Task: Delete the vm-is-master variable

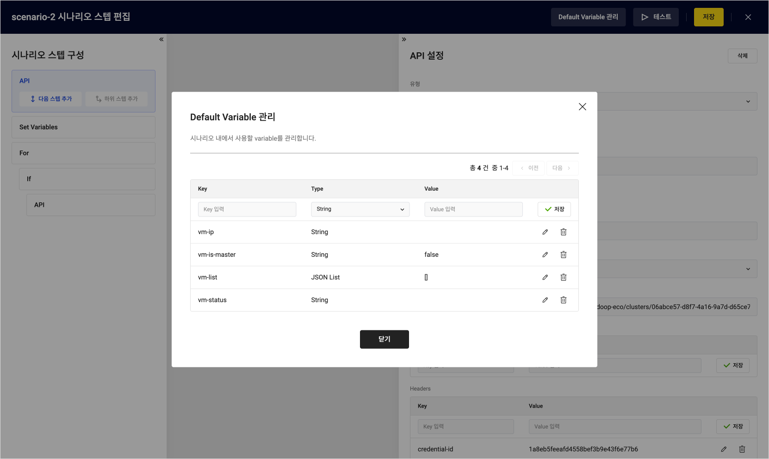Action: coord(564,255)
